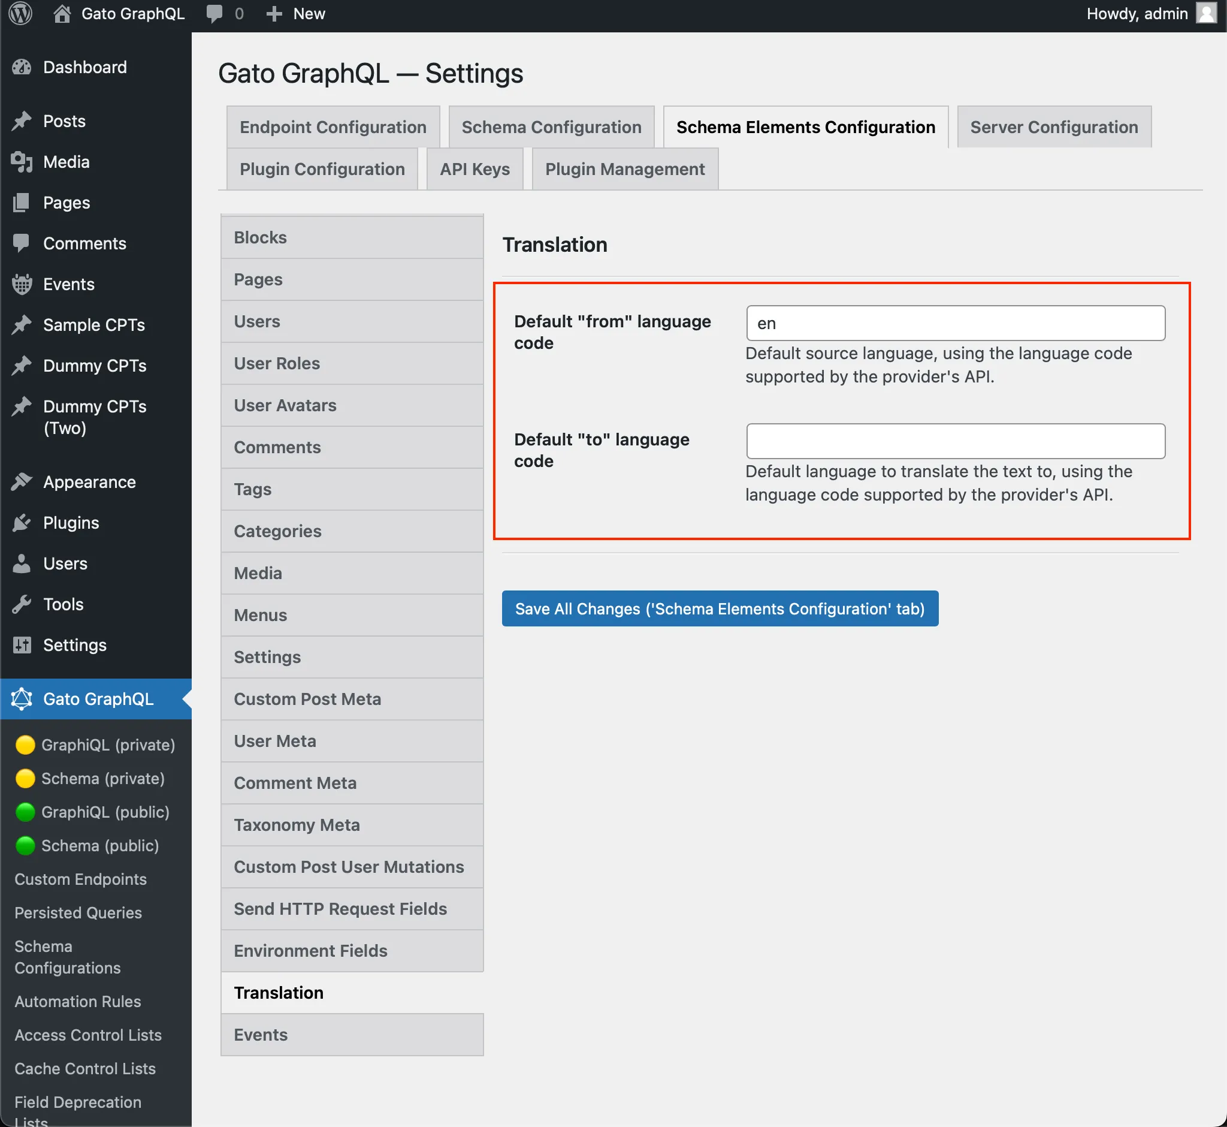Click green dot beside GraphiQL (public)
1227x1127 pixels.
tap(25, 812)
